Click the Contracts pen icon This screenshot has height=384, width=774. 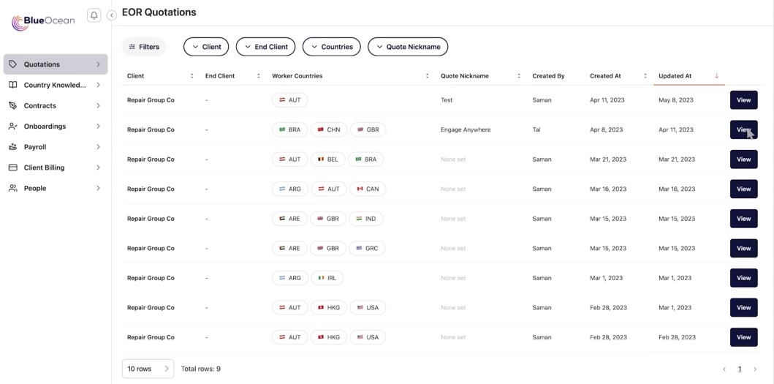tap(13, 106)
